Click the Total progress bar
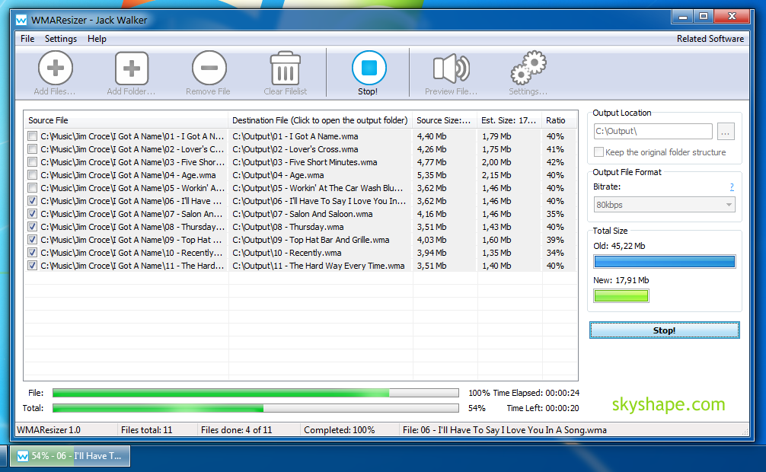 tap(255, 408)
